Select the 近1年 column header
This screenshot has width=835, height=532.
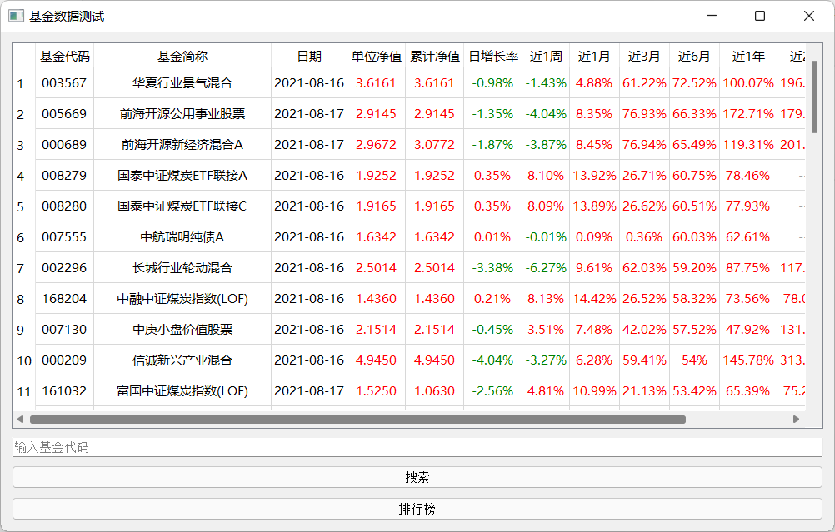click(748, 57)
